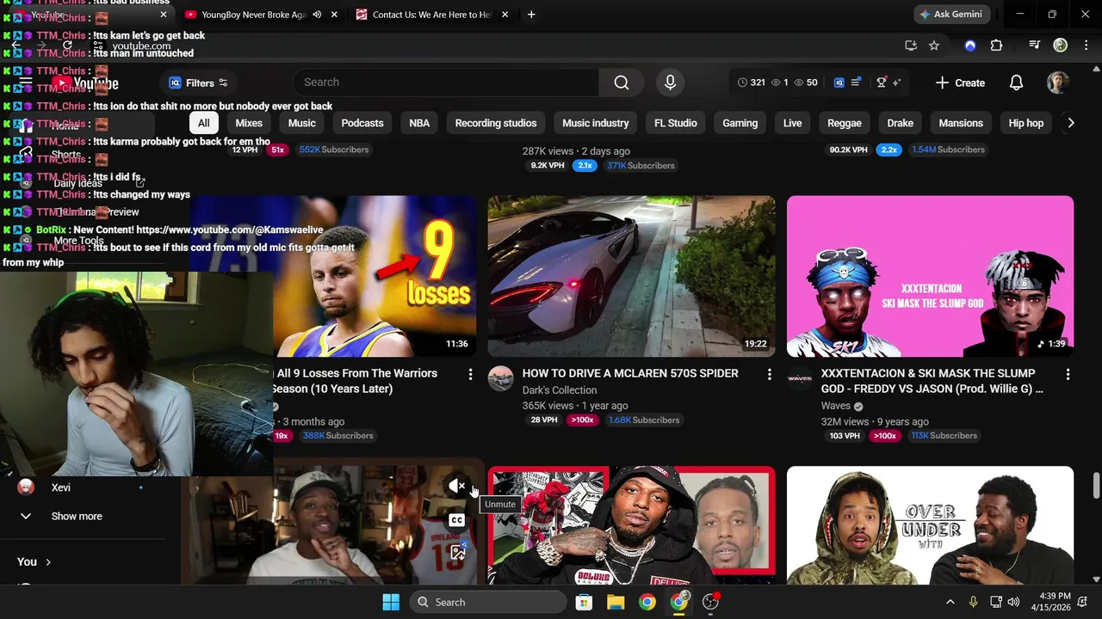1102x619 pixels.
Task: Click the 1.68K Subscribers vidIQ stat
Action: click(x=643, y=420)
